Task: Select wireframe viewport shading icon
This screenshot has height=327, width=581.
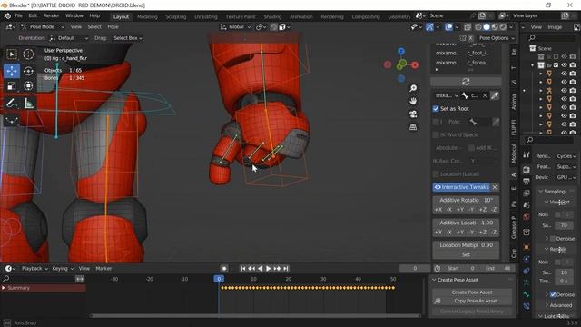Action: click(x=478, y=26)
